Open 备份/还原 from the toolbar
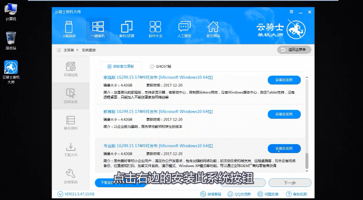 (x=126, y=30)
